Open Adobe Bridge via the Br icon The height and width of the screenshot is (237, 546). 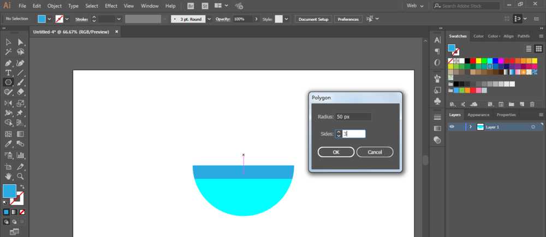[191, 5]
